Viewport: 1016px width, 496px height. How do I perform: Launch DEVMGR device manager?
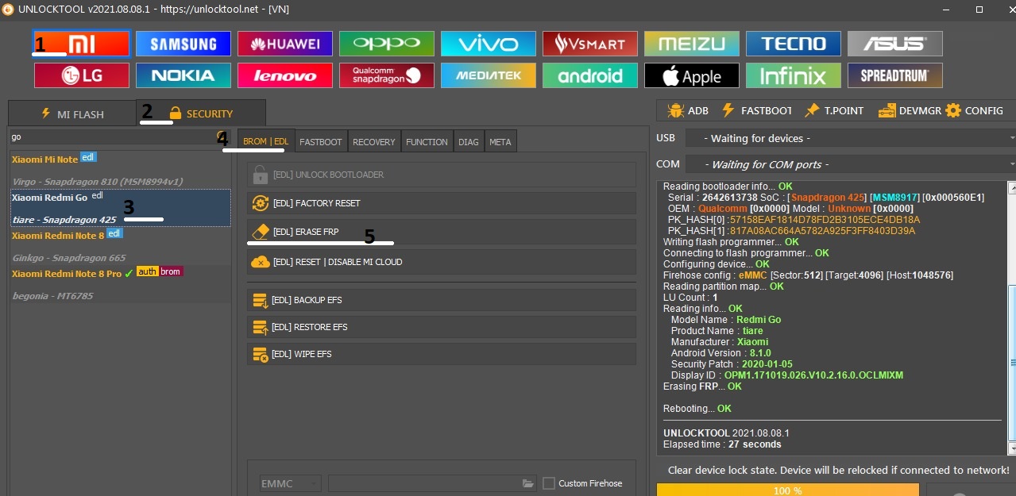[x=909, y=110]
